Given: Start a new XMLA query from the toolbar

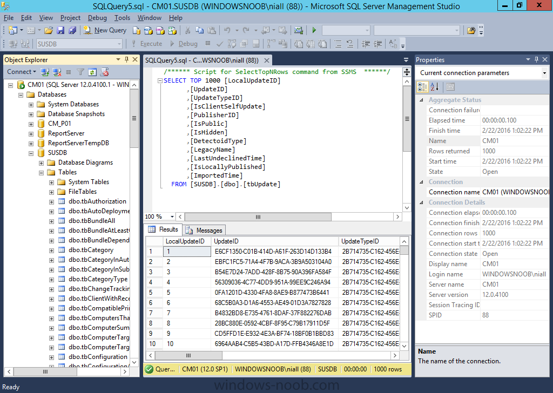Looking at the screenshot, I should point(172,31).
